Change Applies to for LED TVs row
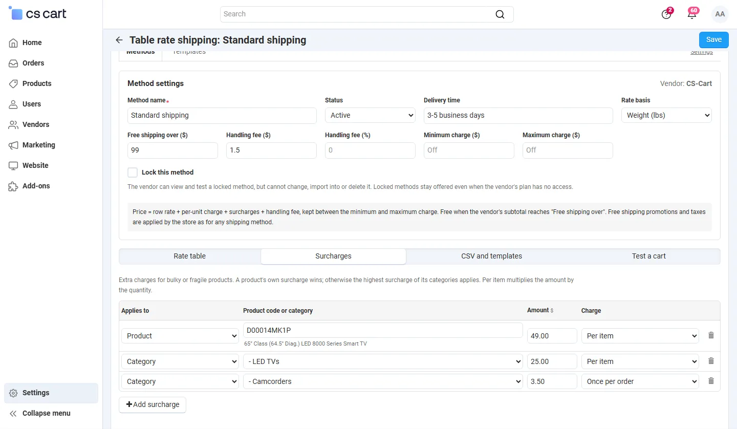 pyautogui.click(x=180, y=361)
